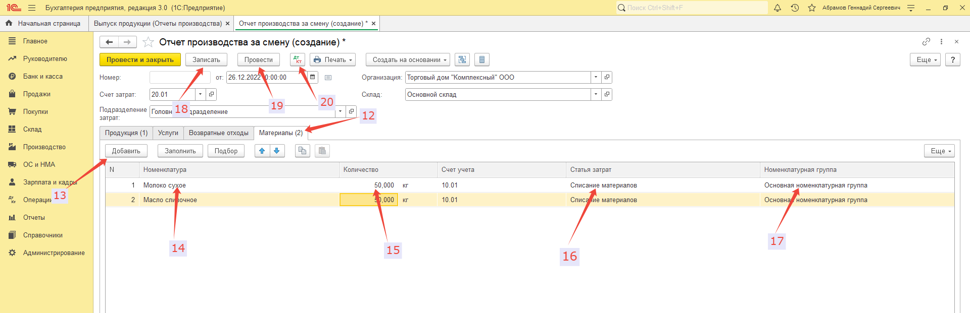This screenshot has width=970, height=313.
Task: Switch to the Продукция (1) tab
Action: 126,133
